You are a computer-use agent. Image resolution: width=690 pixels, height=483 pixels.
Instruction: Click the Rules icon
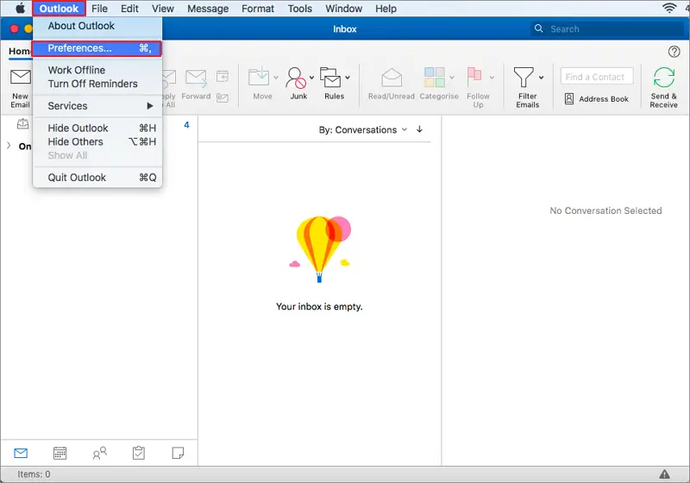[330, 78]
